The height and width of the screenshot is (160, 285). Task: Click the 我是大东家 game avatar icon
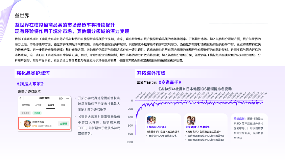(x=27, y=124)
